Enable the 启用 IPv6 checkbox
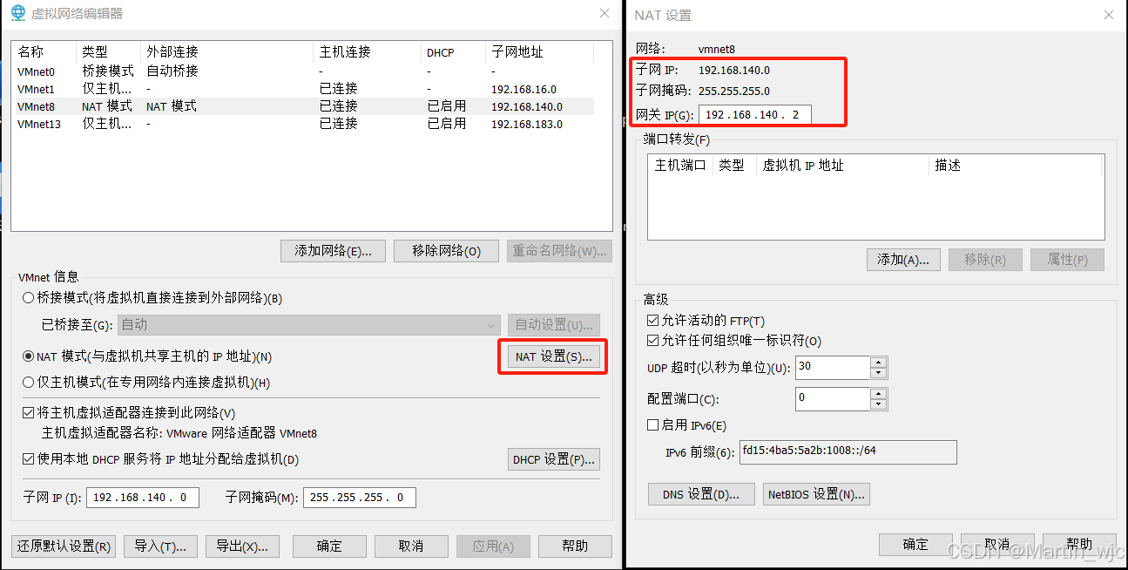1128x570 pixels. [x=653, y=425]
